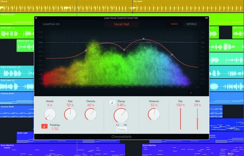Click the Decay value 3.80 s

pyautogui.click(x=121, y=105)
